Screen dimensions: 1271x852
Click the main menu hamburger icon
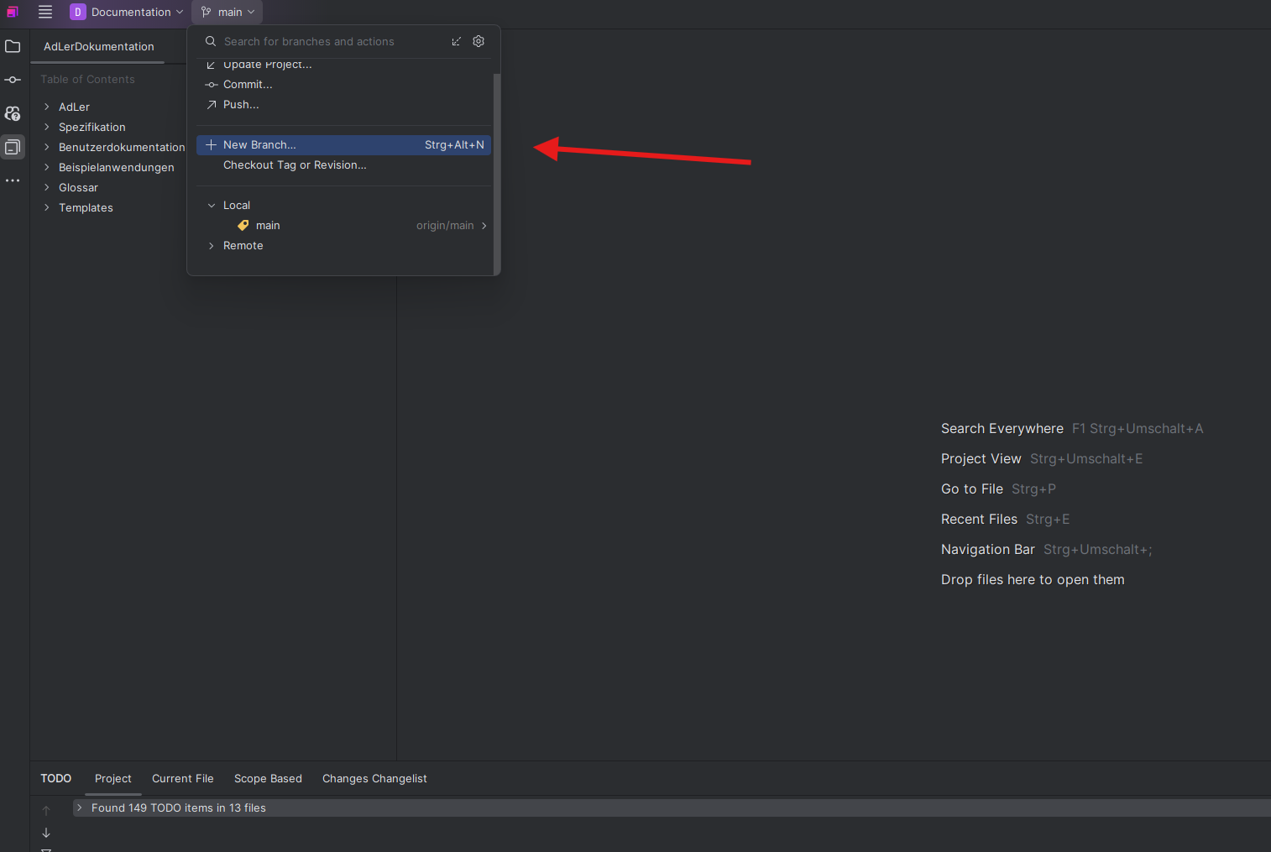click(x=45, y=12)
